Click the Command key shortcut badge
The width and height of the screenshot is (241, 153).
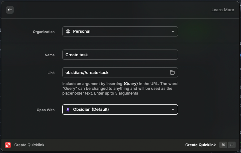pyautogui.click(x=223, y=145)
